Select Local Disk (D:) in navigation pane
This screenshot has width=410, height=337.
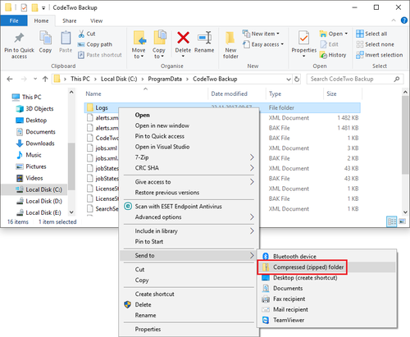pyautogui.click(x=39, y=201)
